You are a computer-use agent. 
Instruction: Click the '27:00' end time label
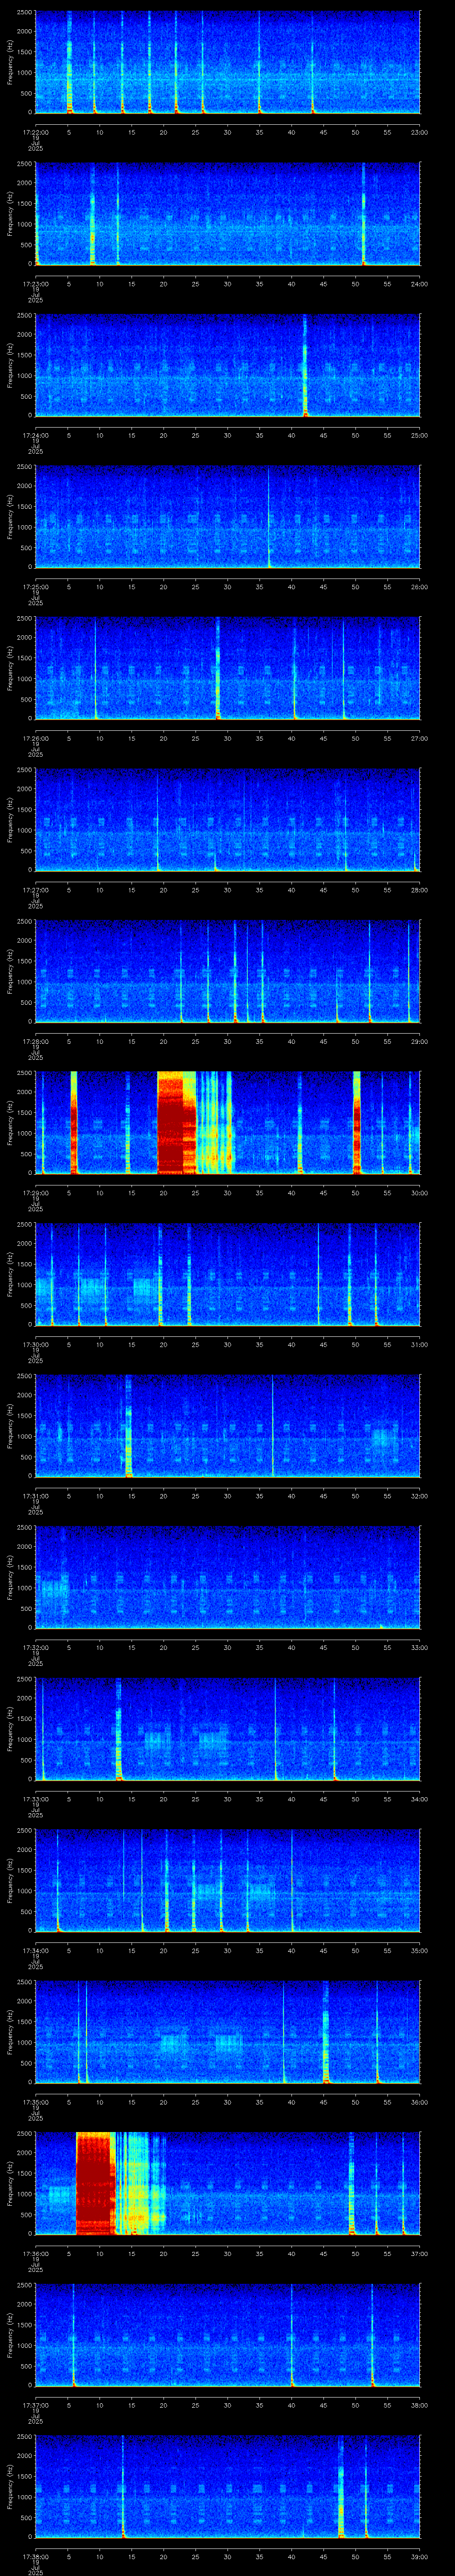pyautogui.click(x=420, y=738)
